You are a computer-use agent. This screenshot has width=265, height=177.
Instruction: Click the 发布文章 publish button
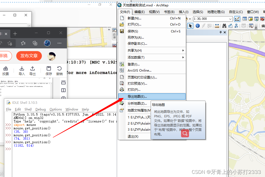(x=29, y=56)
